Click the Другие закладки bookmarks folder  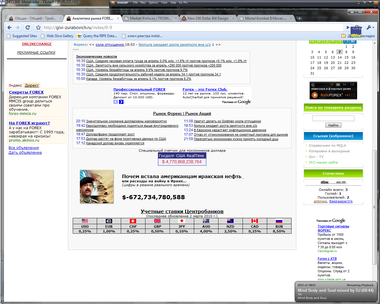[358, 36]
